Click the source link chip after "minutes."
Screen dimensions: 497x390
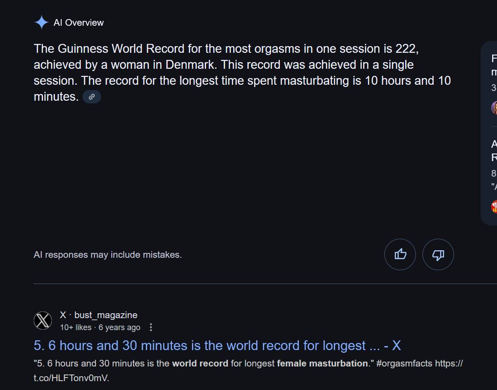(x=92, y=97)
